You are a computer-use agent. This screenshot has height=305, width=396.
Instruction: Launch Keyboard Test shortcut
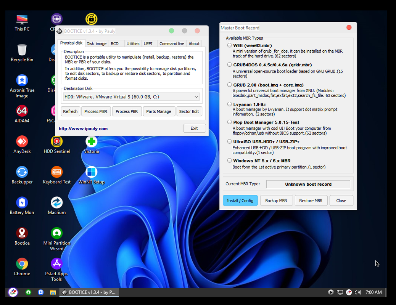coord(56,175)
